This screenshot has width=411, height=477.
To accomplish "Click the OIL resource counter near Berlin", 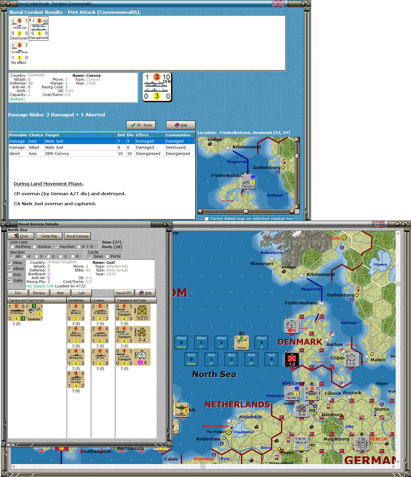I will 362,443.
